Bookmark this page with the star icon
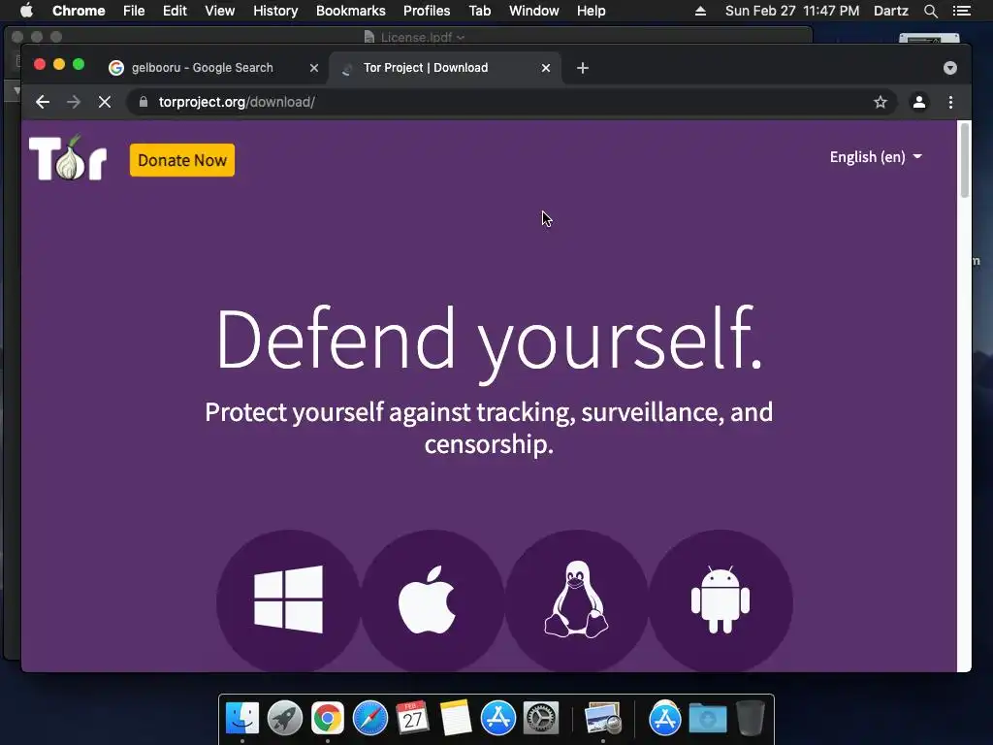Image resolution: width=993 pixels, height=745 pixels. (881, 102)
